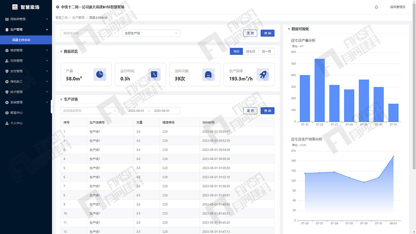The height and width of the screenshot is (234, 416).
Task: Click the start date 2023-08-01 field
Action: tap(137, 111)
